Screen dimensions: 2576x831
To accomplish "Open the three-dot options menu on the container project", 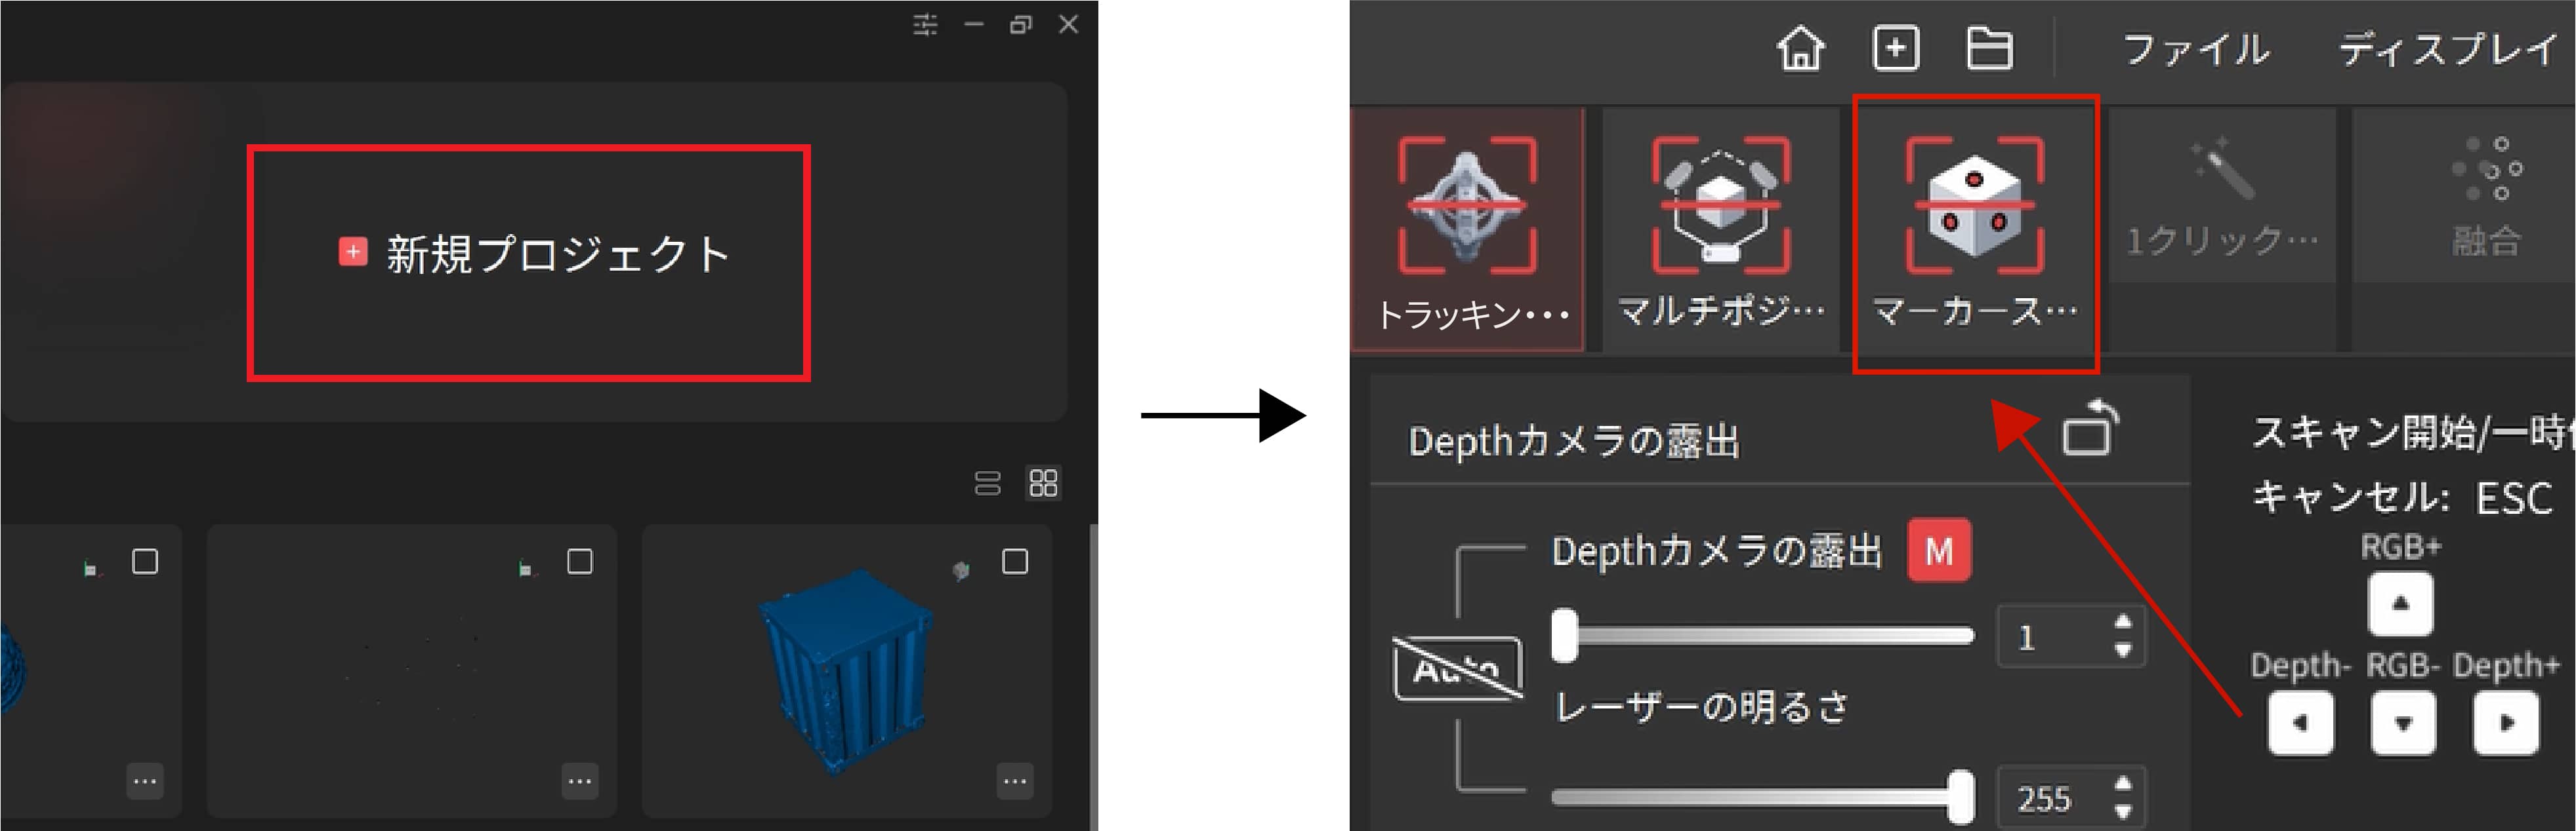I will tap(1014, 781).
